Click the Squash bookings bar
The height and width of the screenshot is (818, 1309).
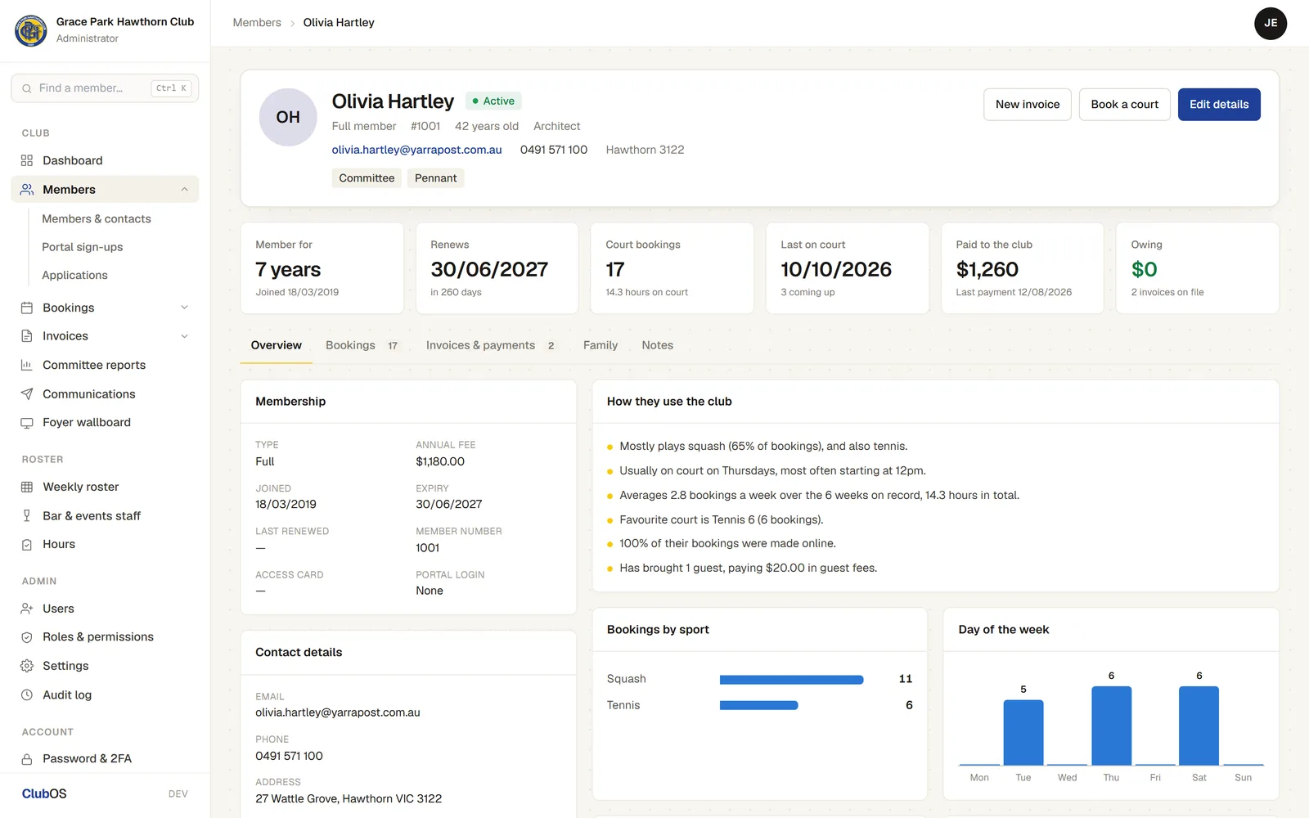[791, 680]
